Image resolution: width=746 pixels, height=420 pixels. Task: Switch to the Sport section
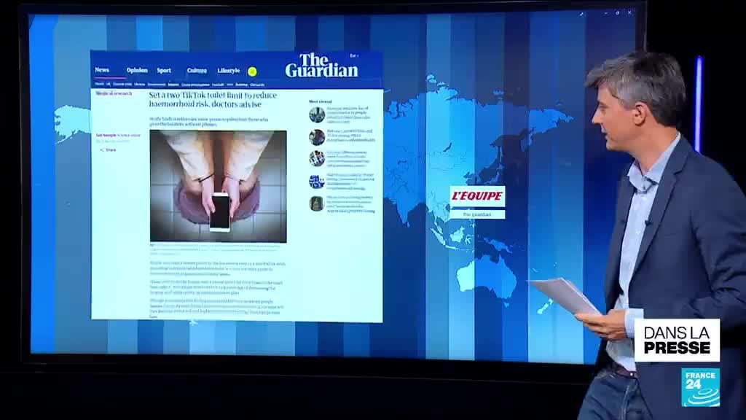(x=164, y=70)
